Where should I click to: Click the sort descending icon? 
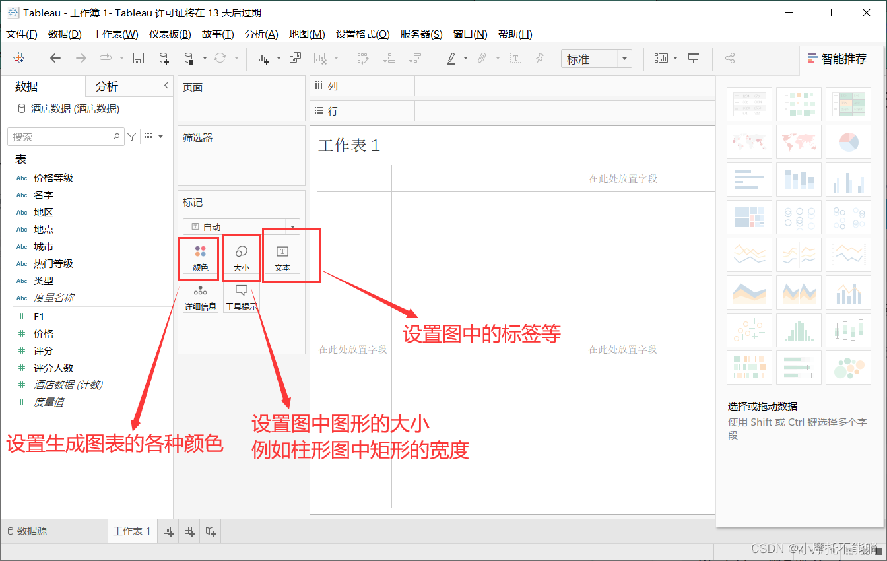point(414,58)
